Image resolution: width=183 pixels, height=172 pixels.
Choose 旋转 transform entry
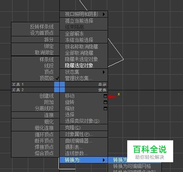(x=70, y=102)
